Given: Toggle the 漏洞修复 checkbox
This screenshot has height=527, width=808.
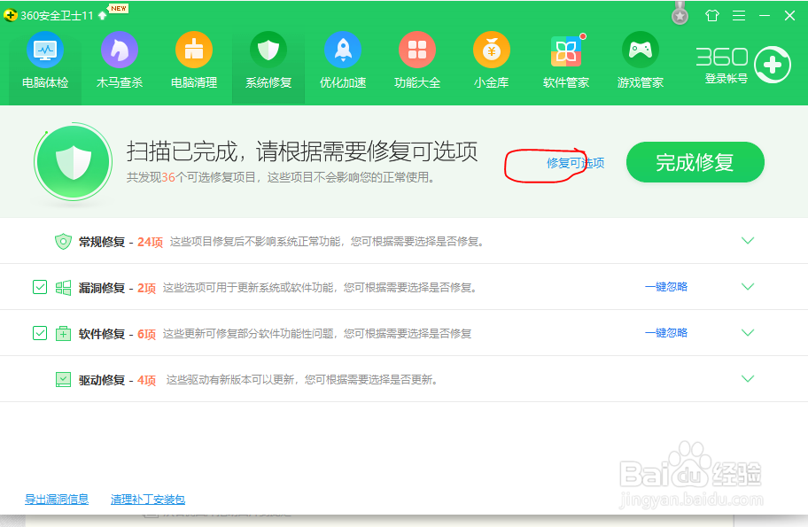Looking at the screenshot, I should pyautogui.click(x=40, y=287).
